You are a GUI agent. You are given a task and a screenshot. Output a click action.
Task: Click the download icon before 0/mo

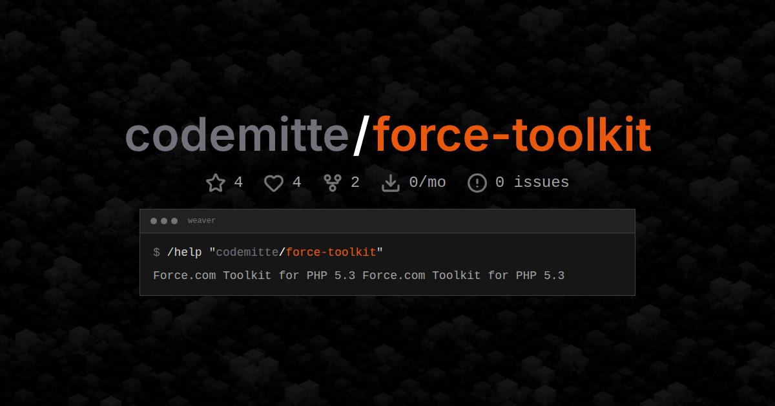point(391,183)
